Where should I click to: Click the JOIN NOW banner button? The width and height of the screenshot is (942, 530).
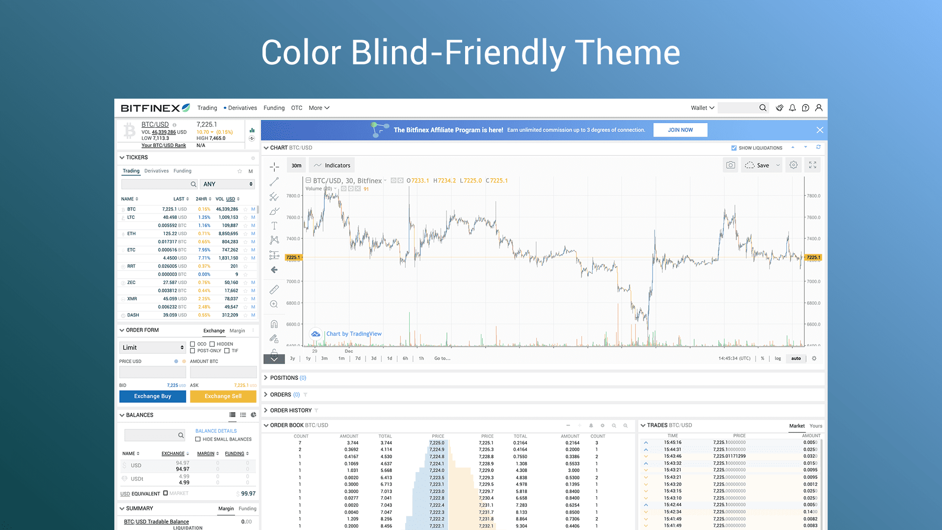pos(680,130)
